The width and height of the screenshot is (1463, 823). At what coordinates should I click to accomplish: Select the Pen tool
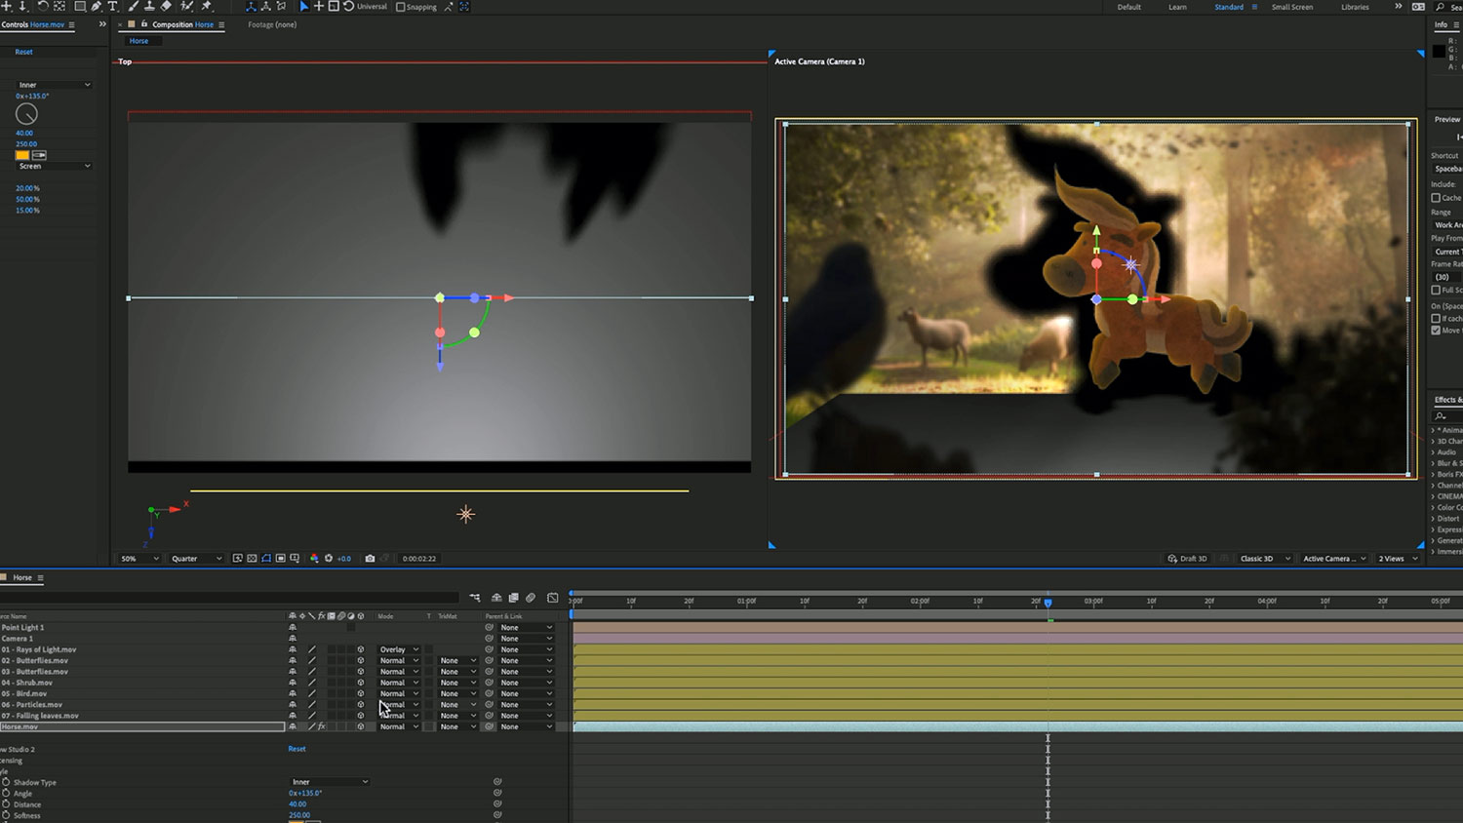click(97, 7)
